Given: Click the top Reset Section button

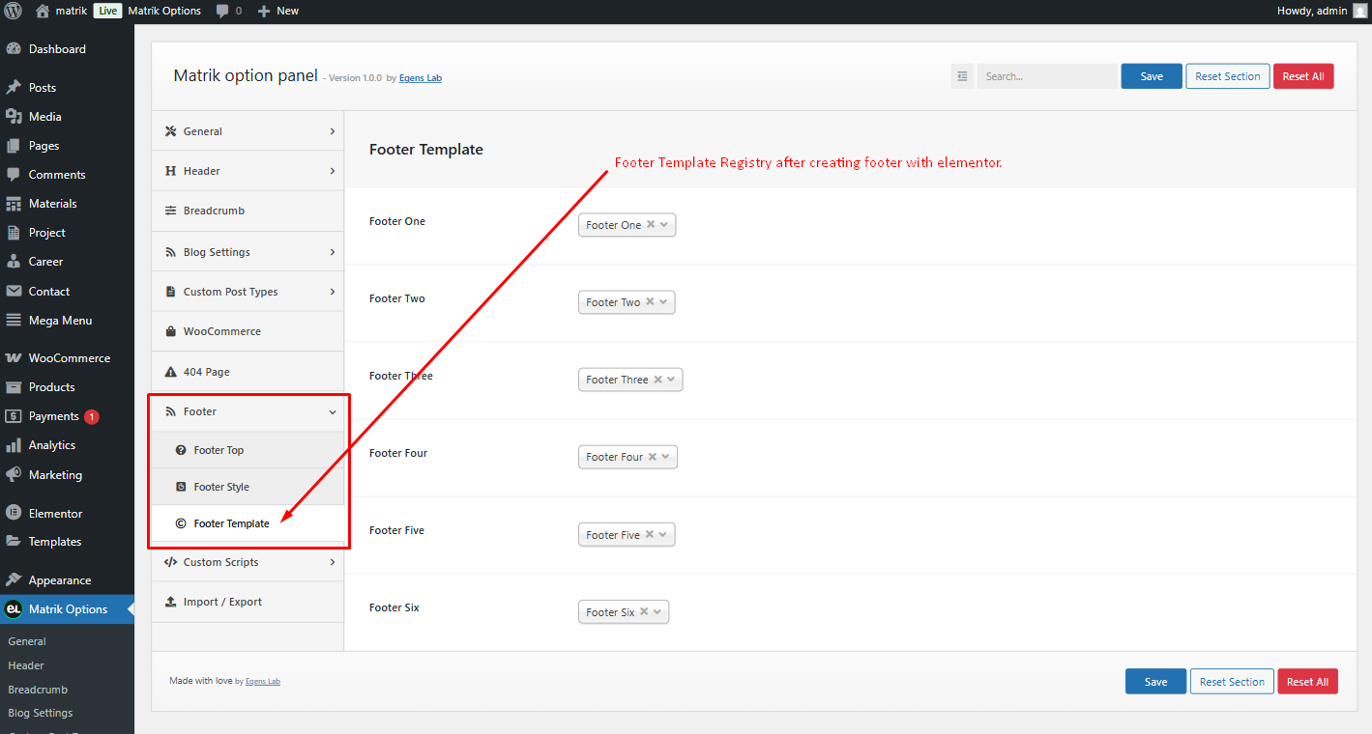Looking at the screenshot, I should 1228,76.
